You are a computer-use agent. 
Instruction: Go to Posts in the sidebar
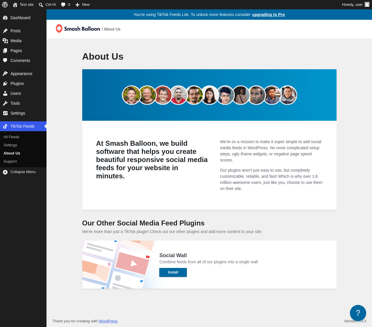[x=23, y=31]
